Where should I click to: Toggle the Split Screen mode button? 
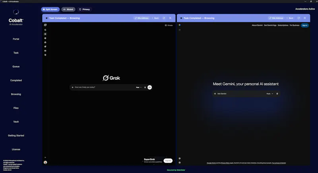[x=50, y=9]
